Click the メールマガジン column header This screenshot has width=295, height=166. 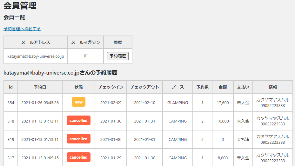pos(85,42)
